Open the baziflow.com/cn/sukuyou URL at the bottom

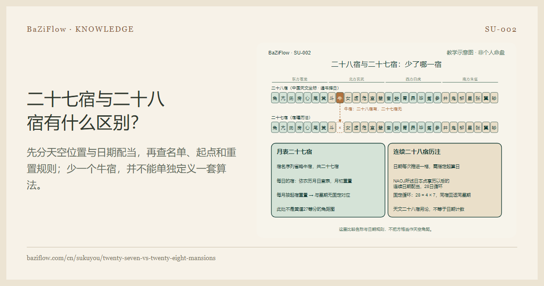[x=121, y=258]
